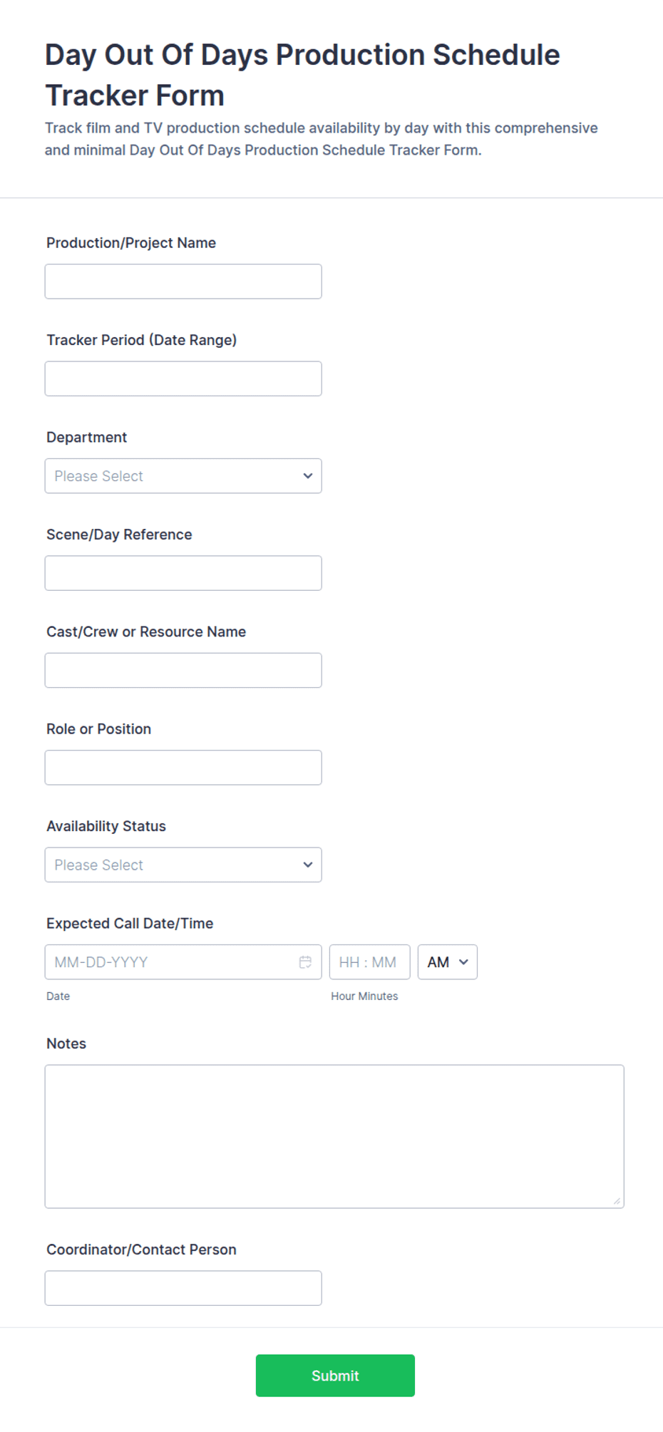Screen dimensions: 663x1432
Task: Focus the Production/Project Name field
Action: (183, 282)
